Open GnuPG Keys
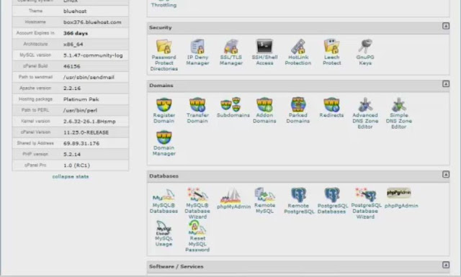461x277 pixels. 365,53
